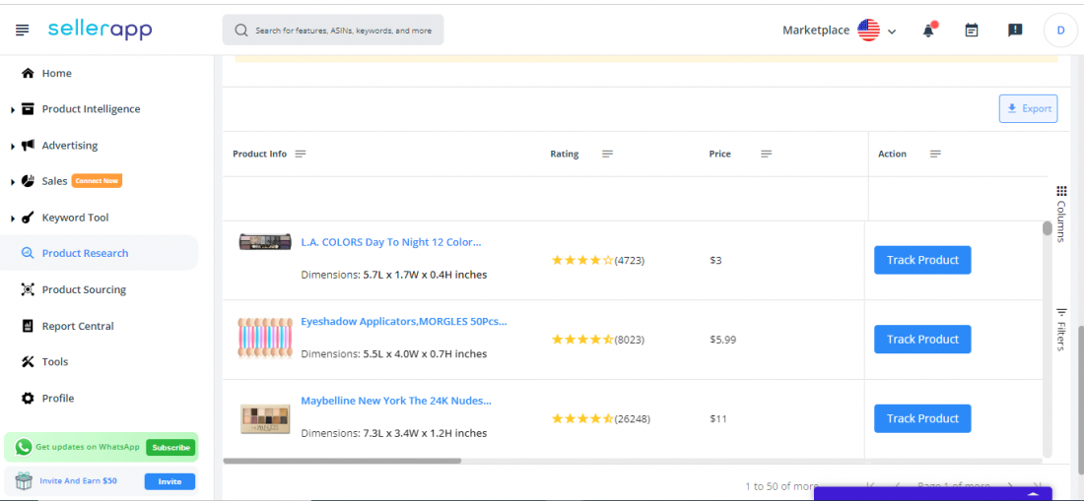Click the 8023 reviews star rating

pos(582,340)
